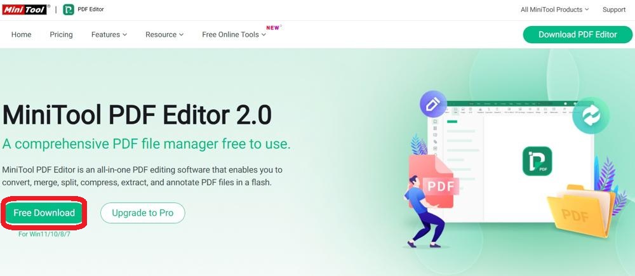Click the teal convert arrows icon
The height and width of the screenshot is (276, 635).
[591, 115]
